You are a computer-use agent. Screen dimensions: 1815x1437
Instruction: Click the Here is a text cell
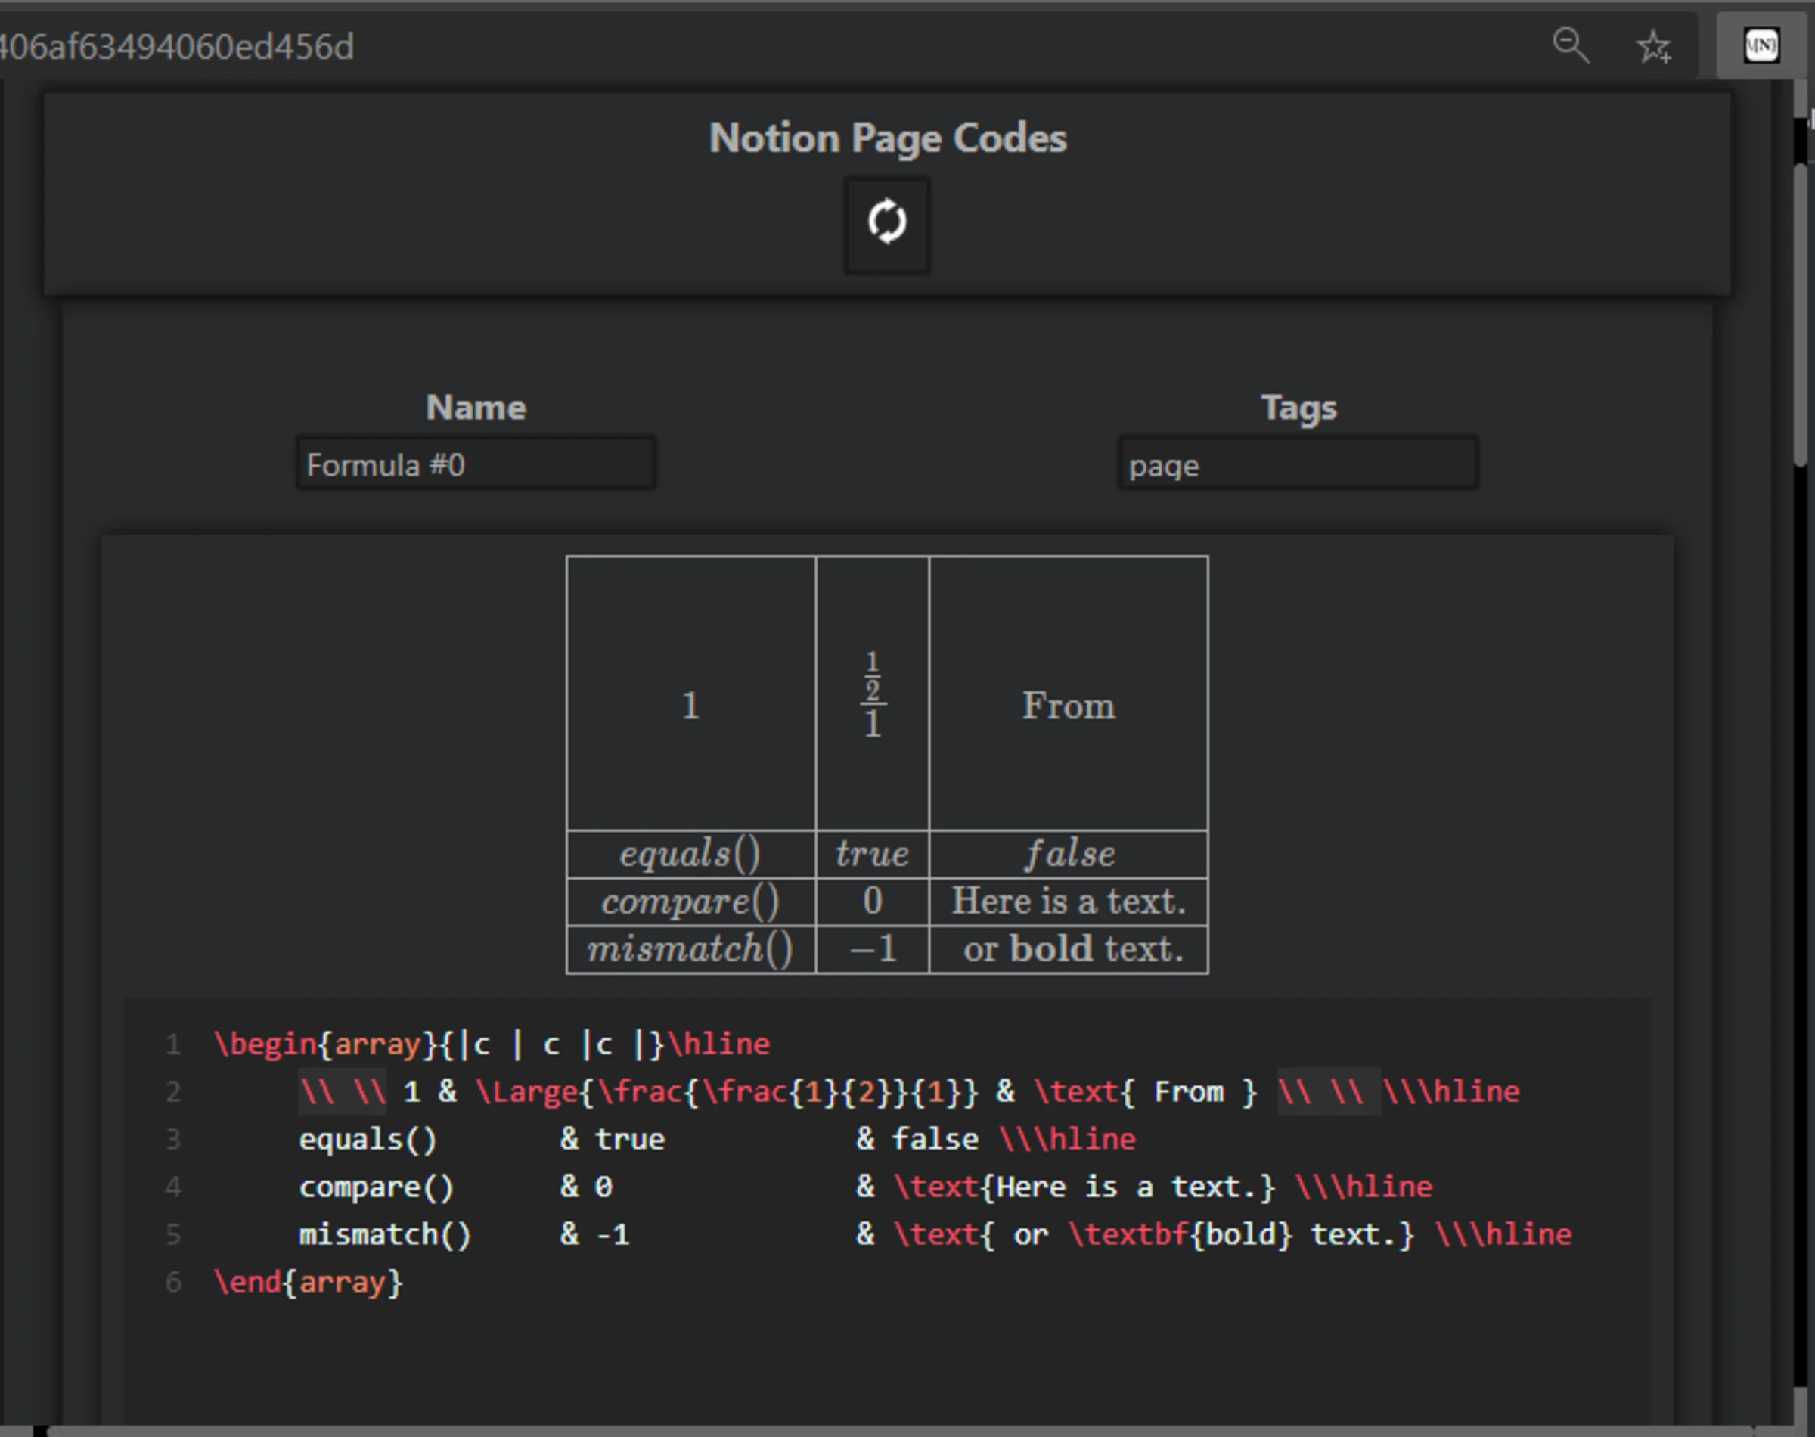[1068, 901]
